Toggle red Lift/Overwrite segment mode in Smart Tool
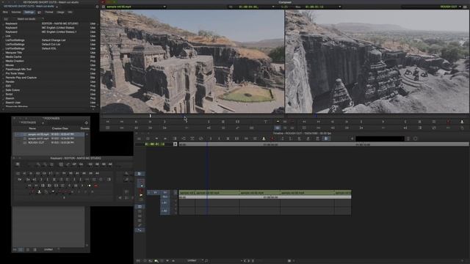Image resolution: width=470 pixels, height=264 pixels. (x=141, y=190)
